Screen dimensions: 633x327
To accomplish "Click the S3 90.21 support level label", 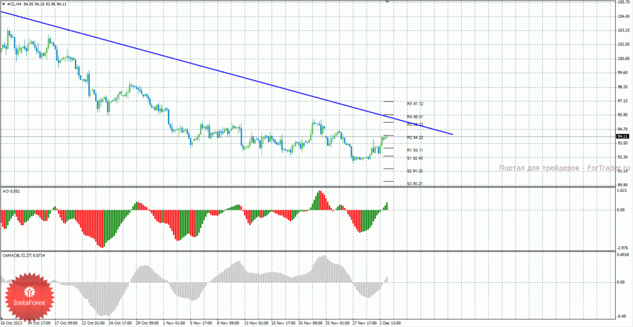I will point(415,184).
